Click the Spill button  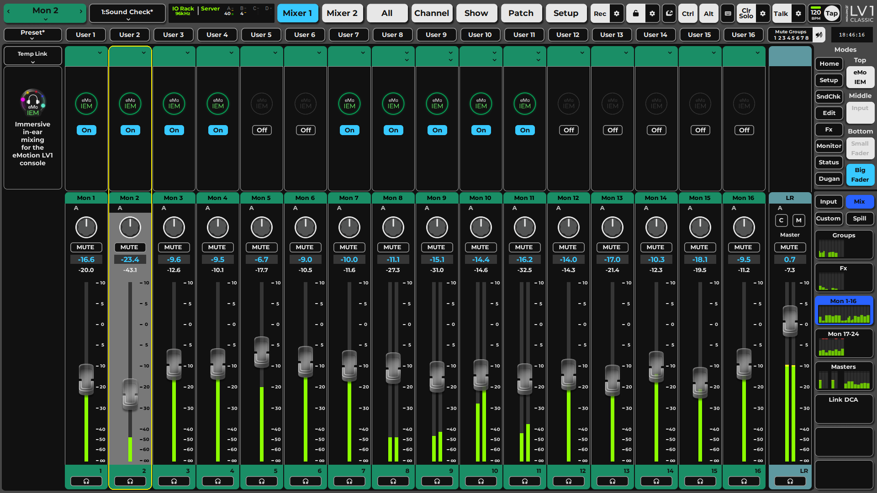click(x=860, y=219)
